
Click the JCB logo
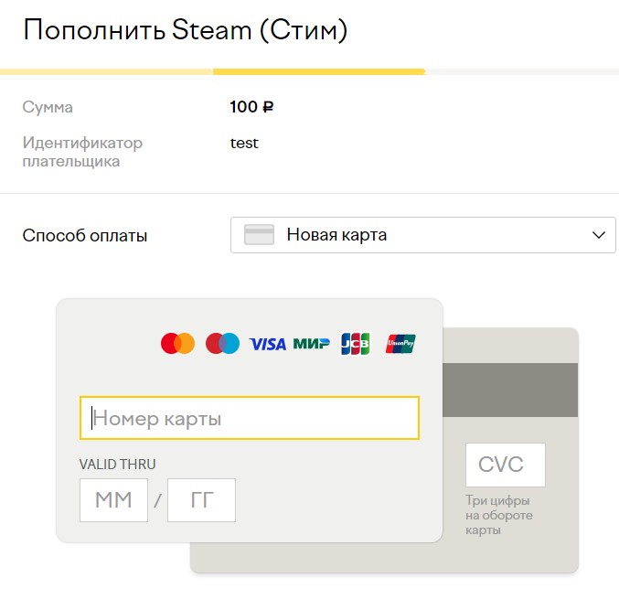(356, 344)
